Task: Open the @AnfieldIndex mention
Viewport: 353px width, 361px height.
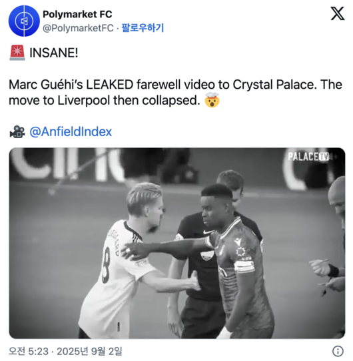Action: tap(71, 131)
